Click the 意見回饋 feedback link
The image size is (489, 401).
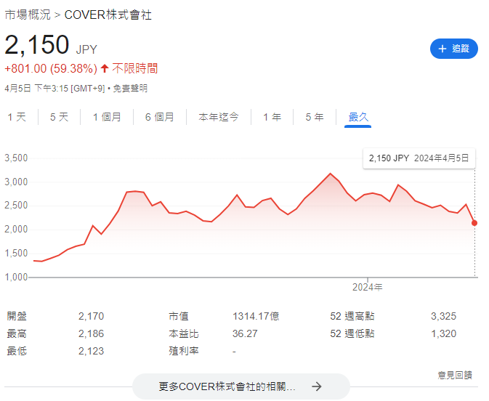455,375
